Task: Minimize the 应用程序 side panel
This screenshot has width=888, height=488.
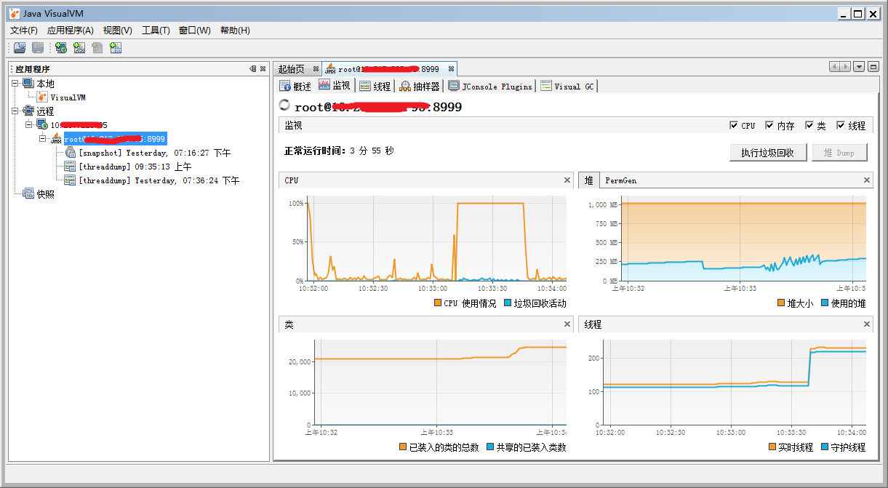Action: point(253,69)
